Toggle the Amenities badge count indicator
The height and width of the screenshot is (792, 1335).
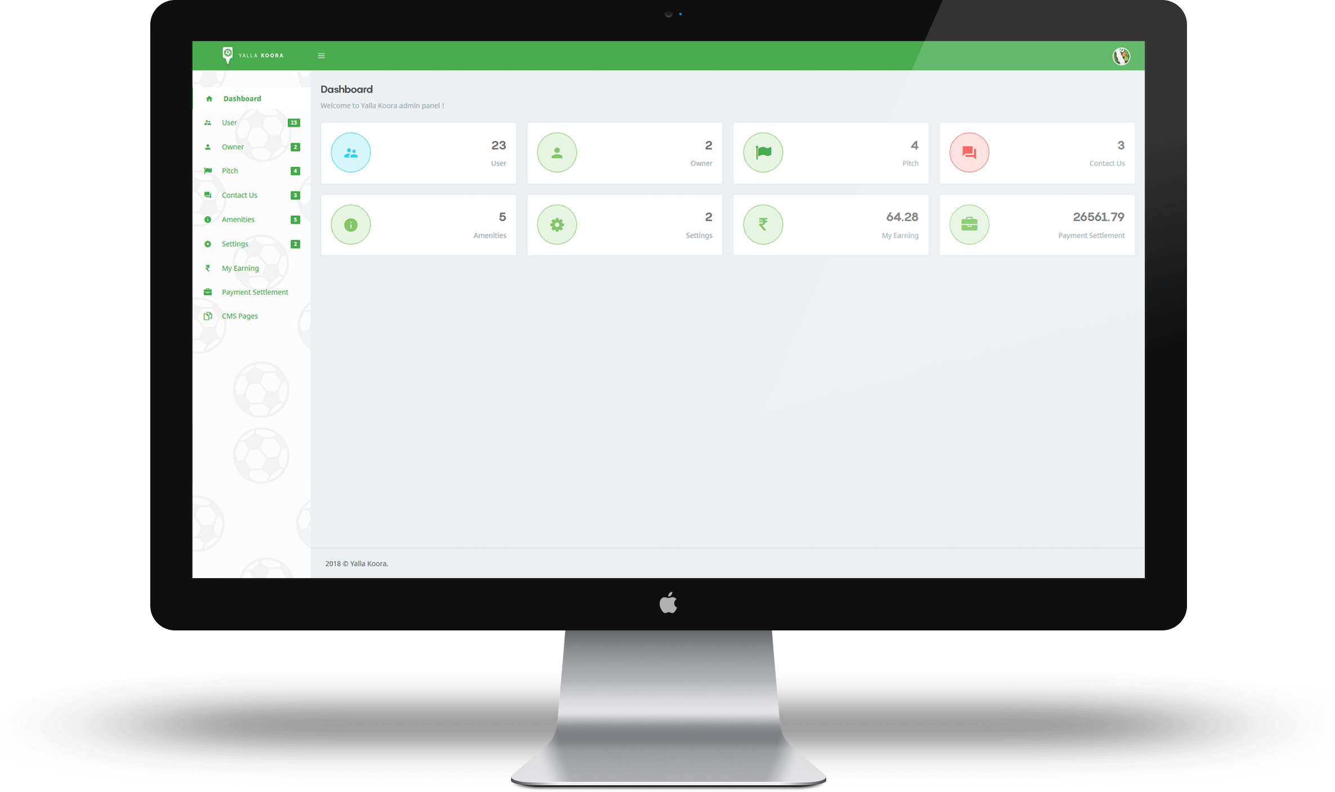point(296,219)
